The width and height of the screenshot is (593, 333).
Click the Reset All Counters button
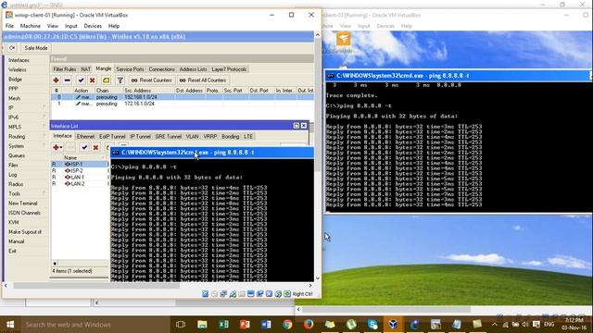[x=203, y=80]
